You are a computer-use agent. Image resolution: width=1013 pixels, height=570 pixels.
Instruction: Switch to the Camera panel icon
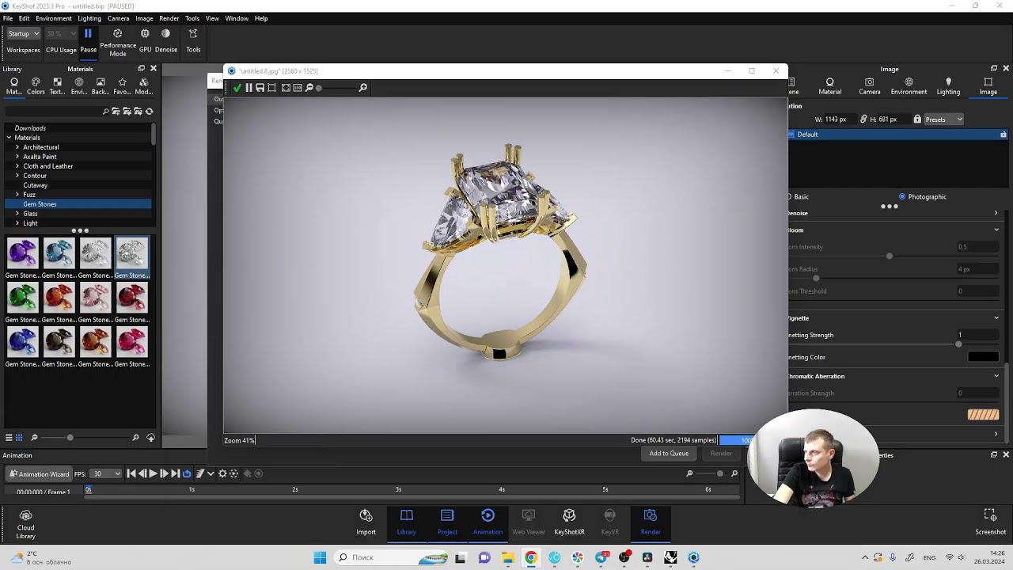tap(869, 82)
